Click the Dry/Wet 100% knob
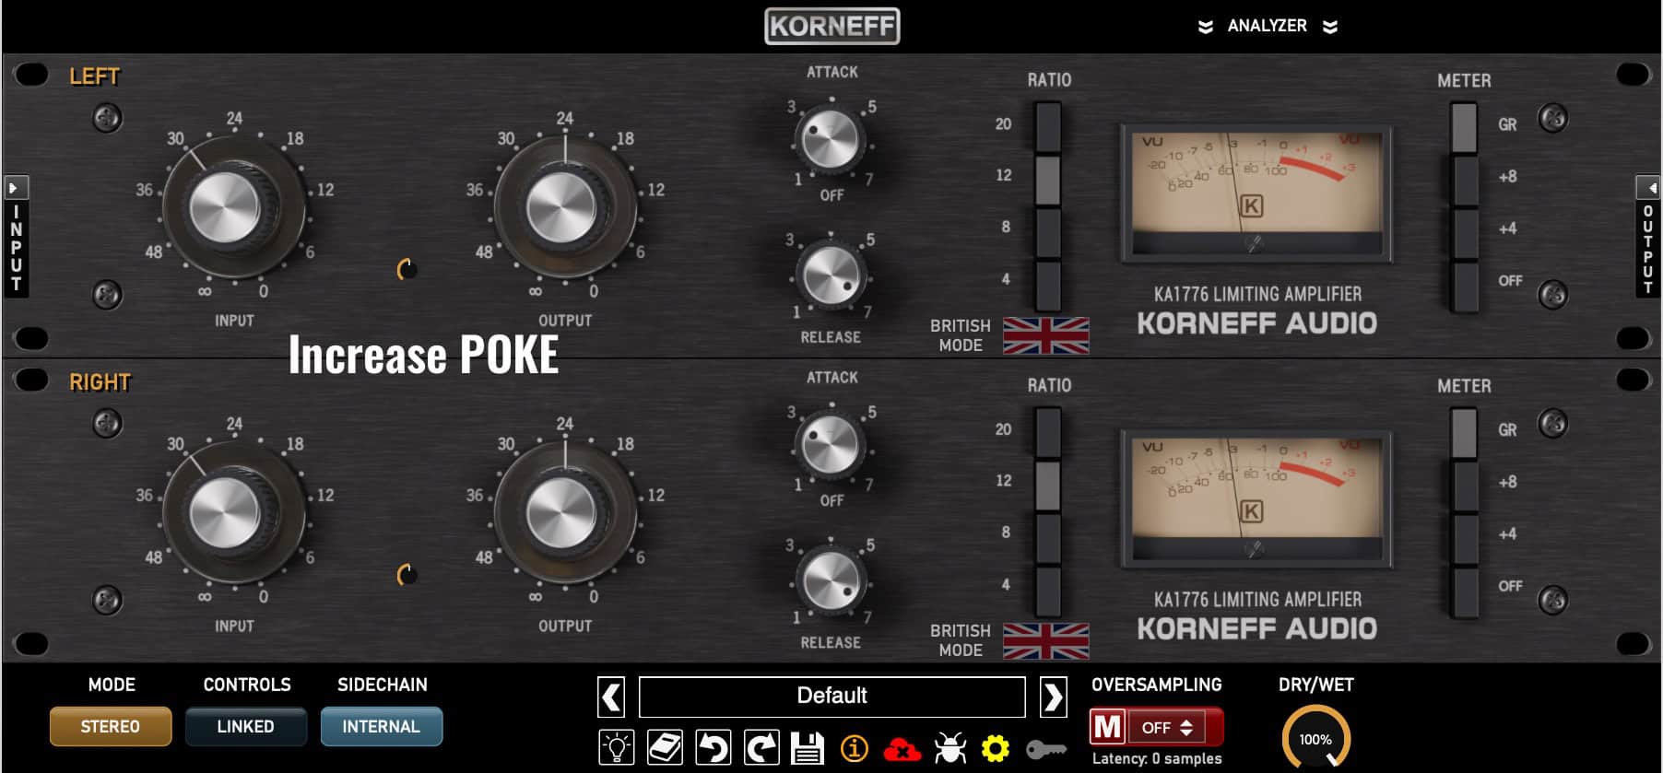The height and width of the screenshot is (773, 1663). click(x=1315, y=738)
